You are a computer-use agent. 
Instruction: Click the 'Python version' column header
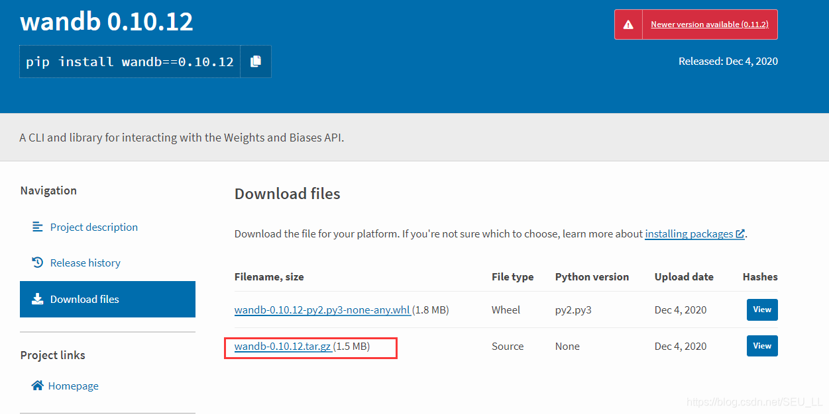pyautogui.click(x=592, y=276)
